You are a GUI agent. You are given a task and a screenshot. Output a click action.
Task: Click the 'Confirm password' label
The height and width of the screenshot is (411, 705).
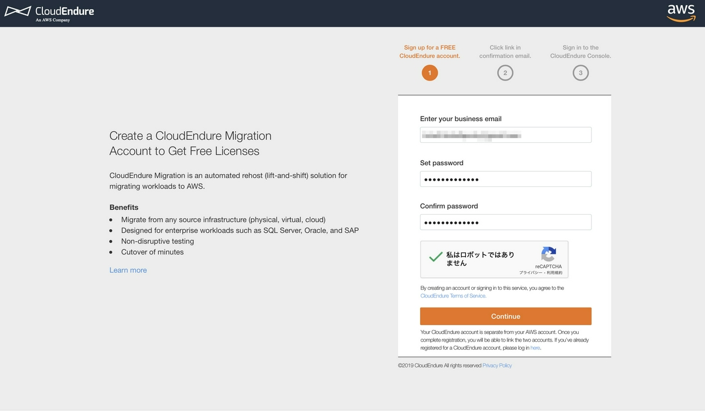pyautogui.click(x=449, y=206)
